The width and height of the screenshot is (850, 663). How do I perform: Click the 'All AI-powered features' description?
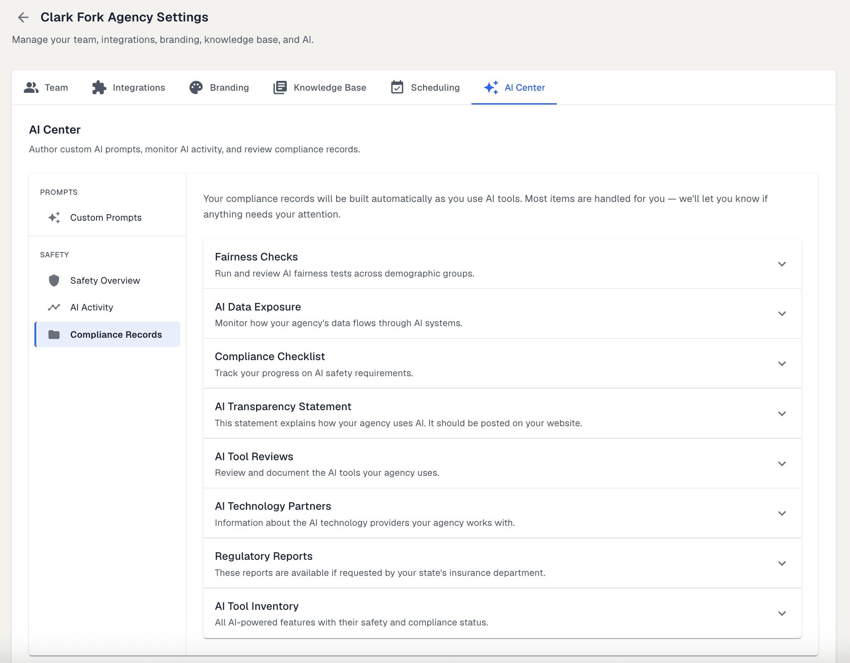click(351, 622)
